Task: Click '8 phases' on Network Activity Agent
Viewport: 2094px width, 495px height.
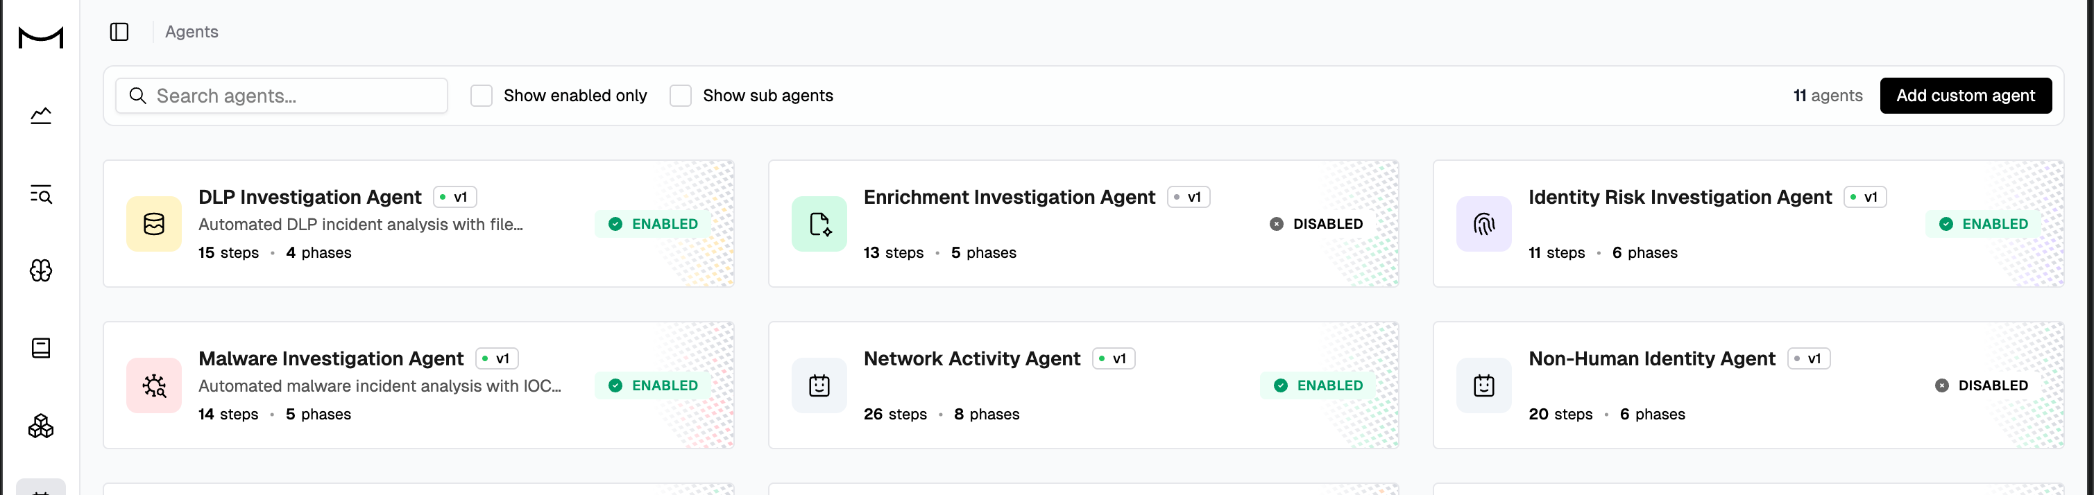Action: (987, 415)
